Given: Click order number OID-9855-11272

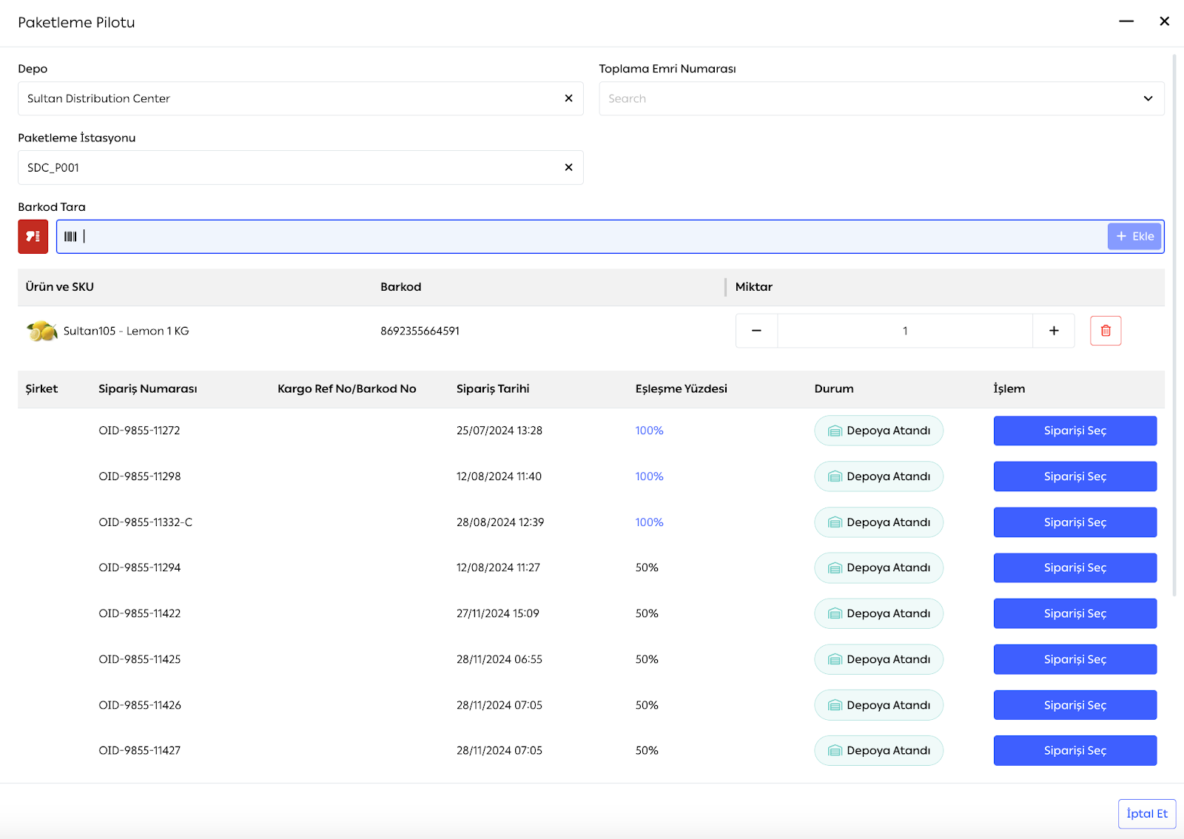Looking at the screenshot, I should (x=139, y=431).
